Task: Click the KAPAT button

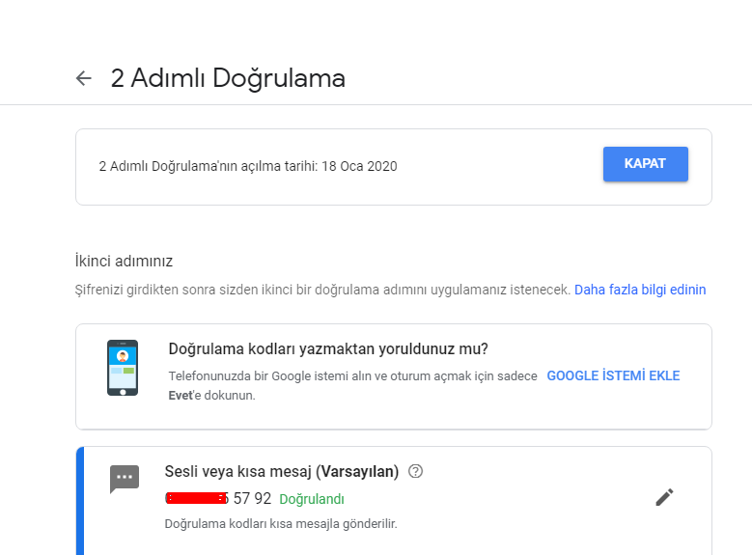Action: click(646, 164)
